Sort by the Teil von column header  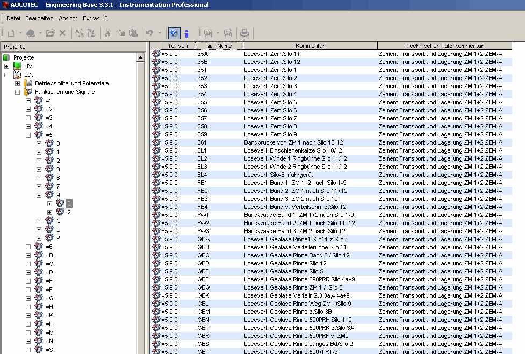click(178, 46)
